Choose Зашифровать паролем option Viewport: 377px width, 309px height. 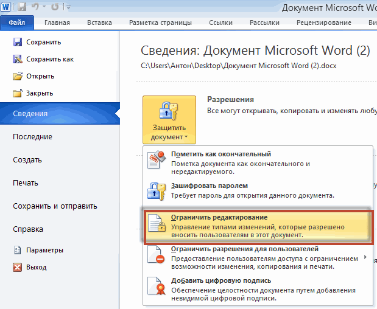tap(258, 190)
